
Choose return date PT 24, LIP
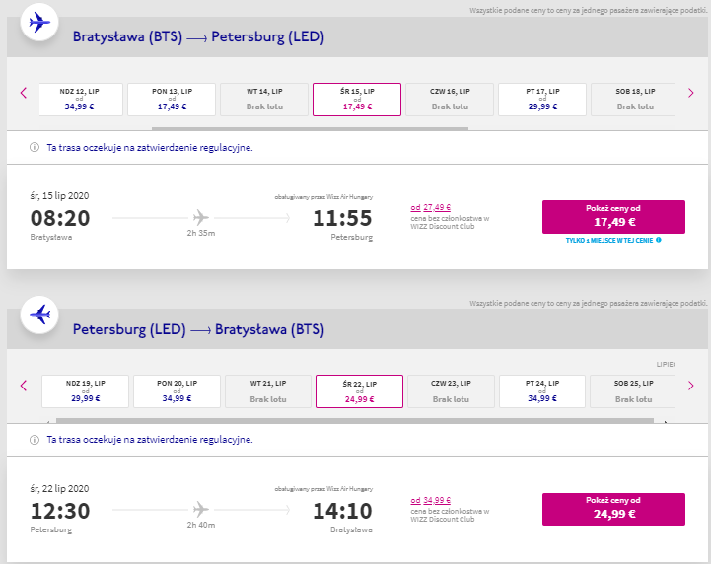(x=542, y=391)
